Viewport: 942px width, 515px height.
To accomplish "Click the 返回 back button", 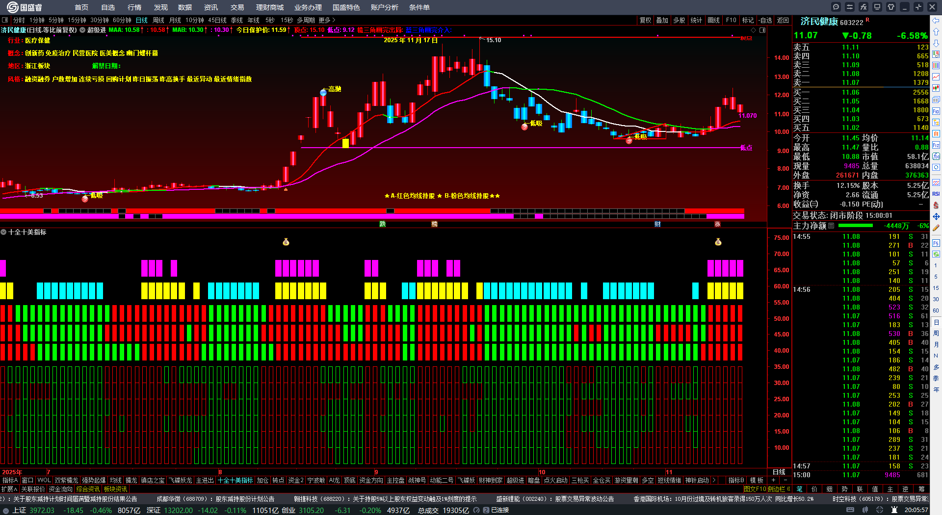I will [x=783, y=20].
